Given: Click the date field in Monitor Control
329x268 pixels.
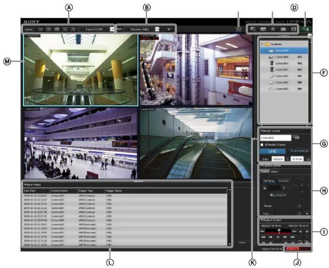Looking at the screenshot, I should pyautogui.click(x=278, y=159).
